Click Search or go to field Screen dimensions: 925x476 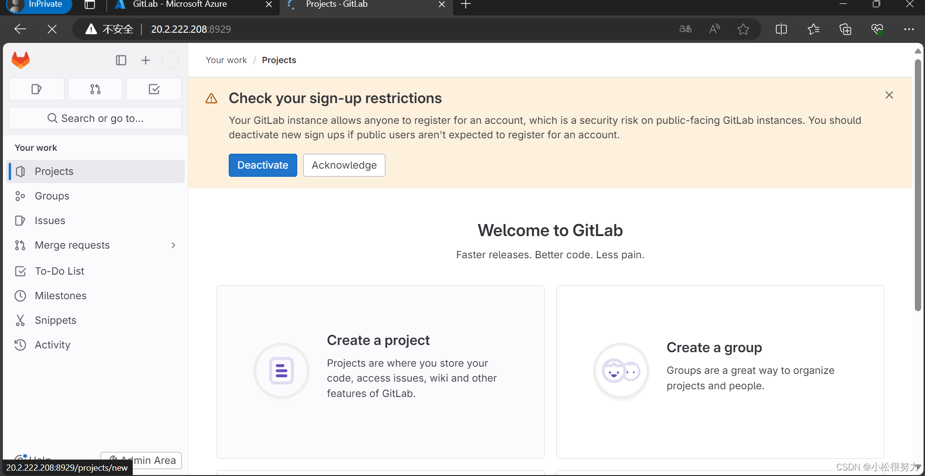click(96, 118)
